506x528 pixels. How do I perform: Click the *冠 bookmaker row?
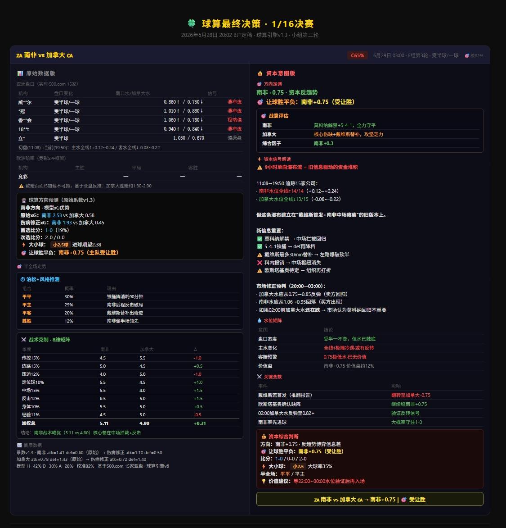(x=130, y=111)
